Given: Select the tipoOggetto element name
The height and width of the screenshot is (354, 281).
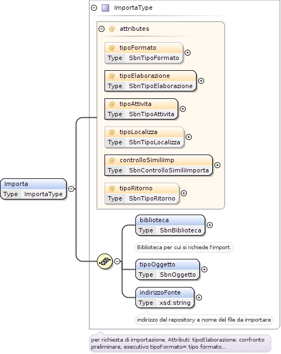Looking at the screenshot, I should click(x=157, y=265).
